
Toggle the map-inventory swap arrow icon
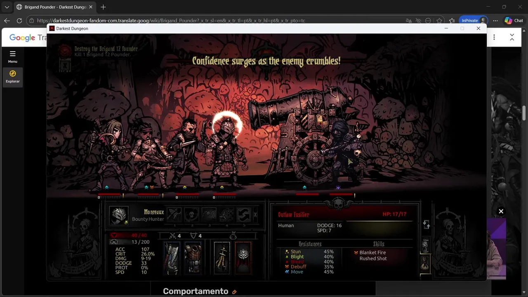point(427,225)
